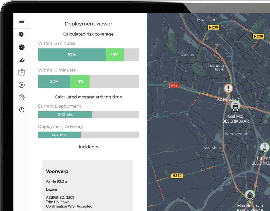This screenshot has height=211, width=270.
Task: Click the 10.58 min. advisory bar
Action: pyautogui.click(x=59, y=135)
